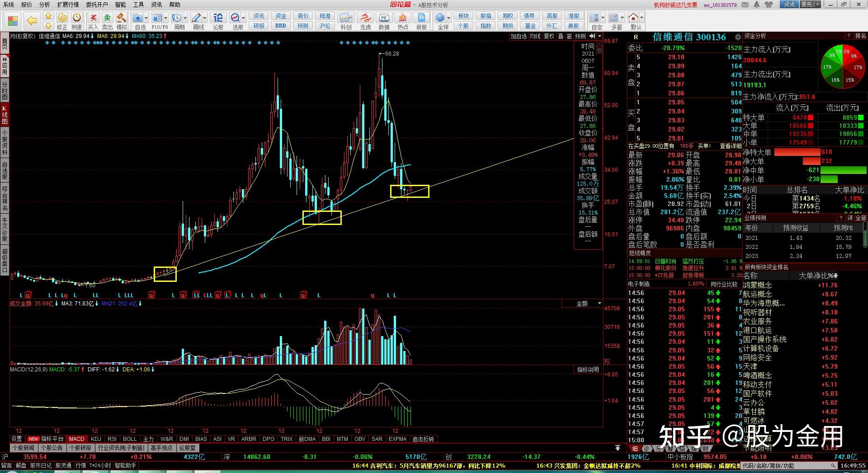Screen dimensions: 868x473
Task: Click the 自定 custom layout icon
Action: point(594,18)
